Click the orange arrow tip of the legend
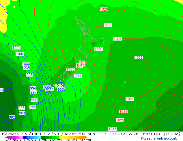The image size is (183, 141). point(86,137)
